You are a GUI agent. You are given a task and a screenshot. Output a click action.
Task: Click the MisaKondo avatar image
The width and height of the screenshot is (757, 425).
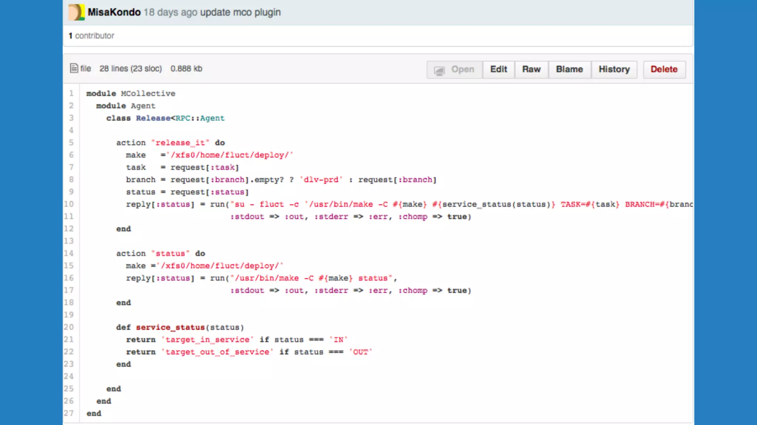[x=77, y=12]
